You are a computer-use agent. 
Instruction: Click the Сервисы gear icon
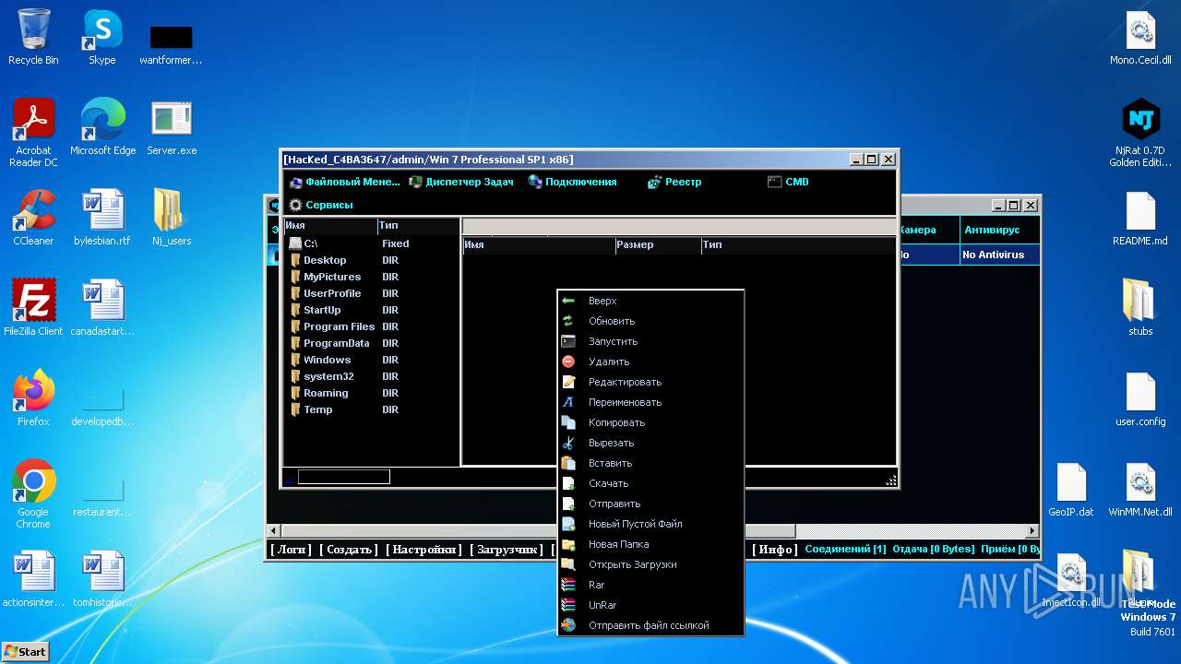tap(295, 205)
